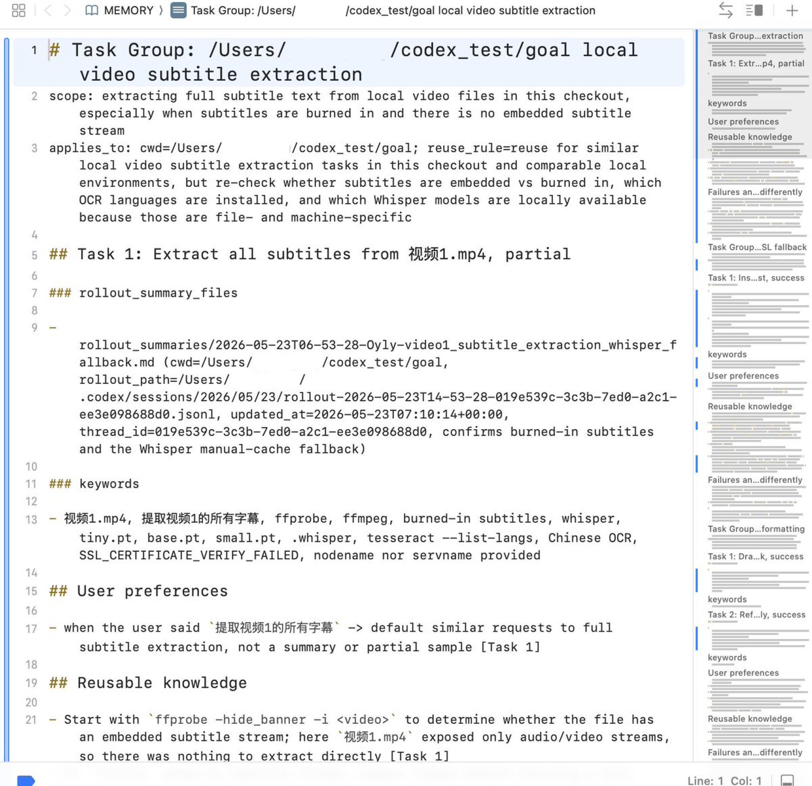The height and width of the screenshot is (786, 812).
Task: Click the '### keywords' heading on line 11
Action: coord(94,484)
